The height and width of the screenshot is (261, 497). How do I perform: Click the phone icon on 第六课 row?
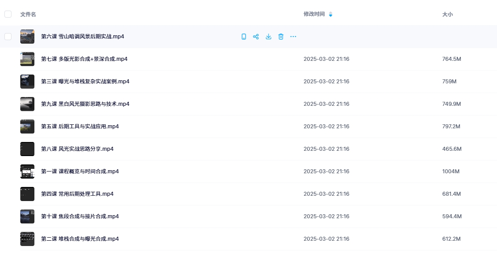pyautogui.click(x=244, y=37)
